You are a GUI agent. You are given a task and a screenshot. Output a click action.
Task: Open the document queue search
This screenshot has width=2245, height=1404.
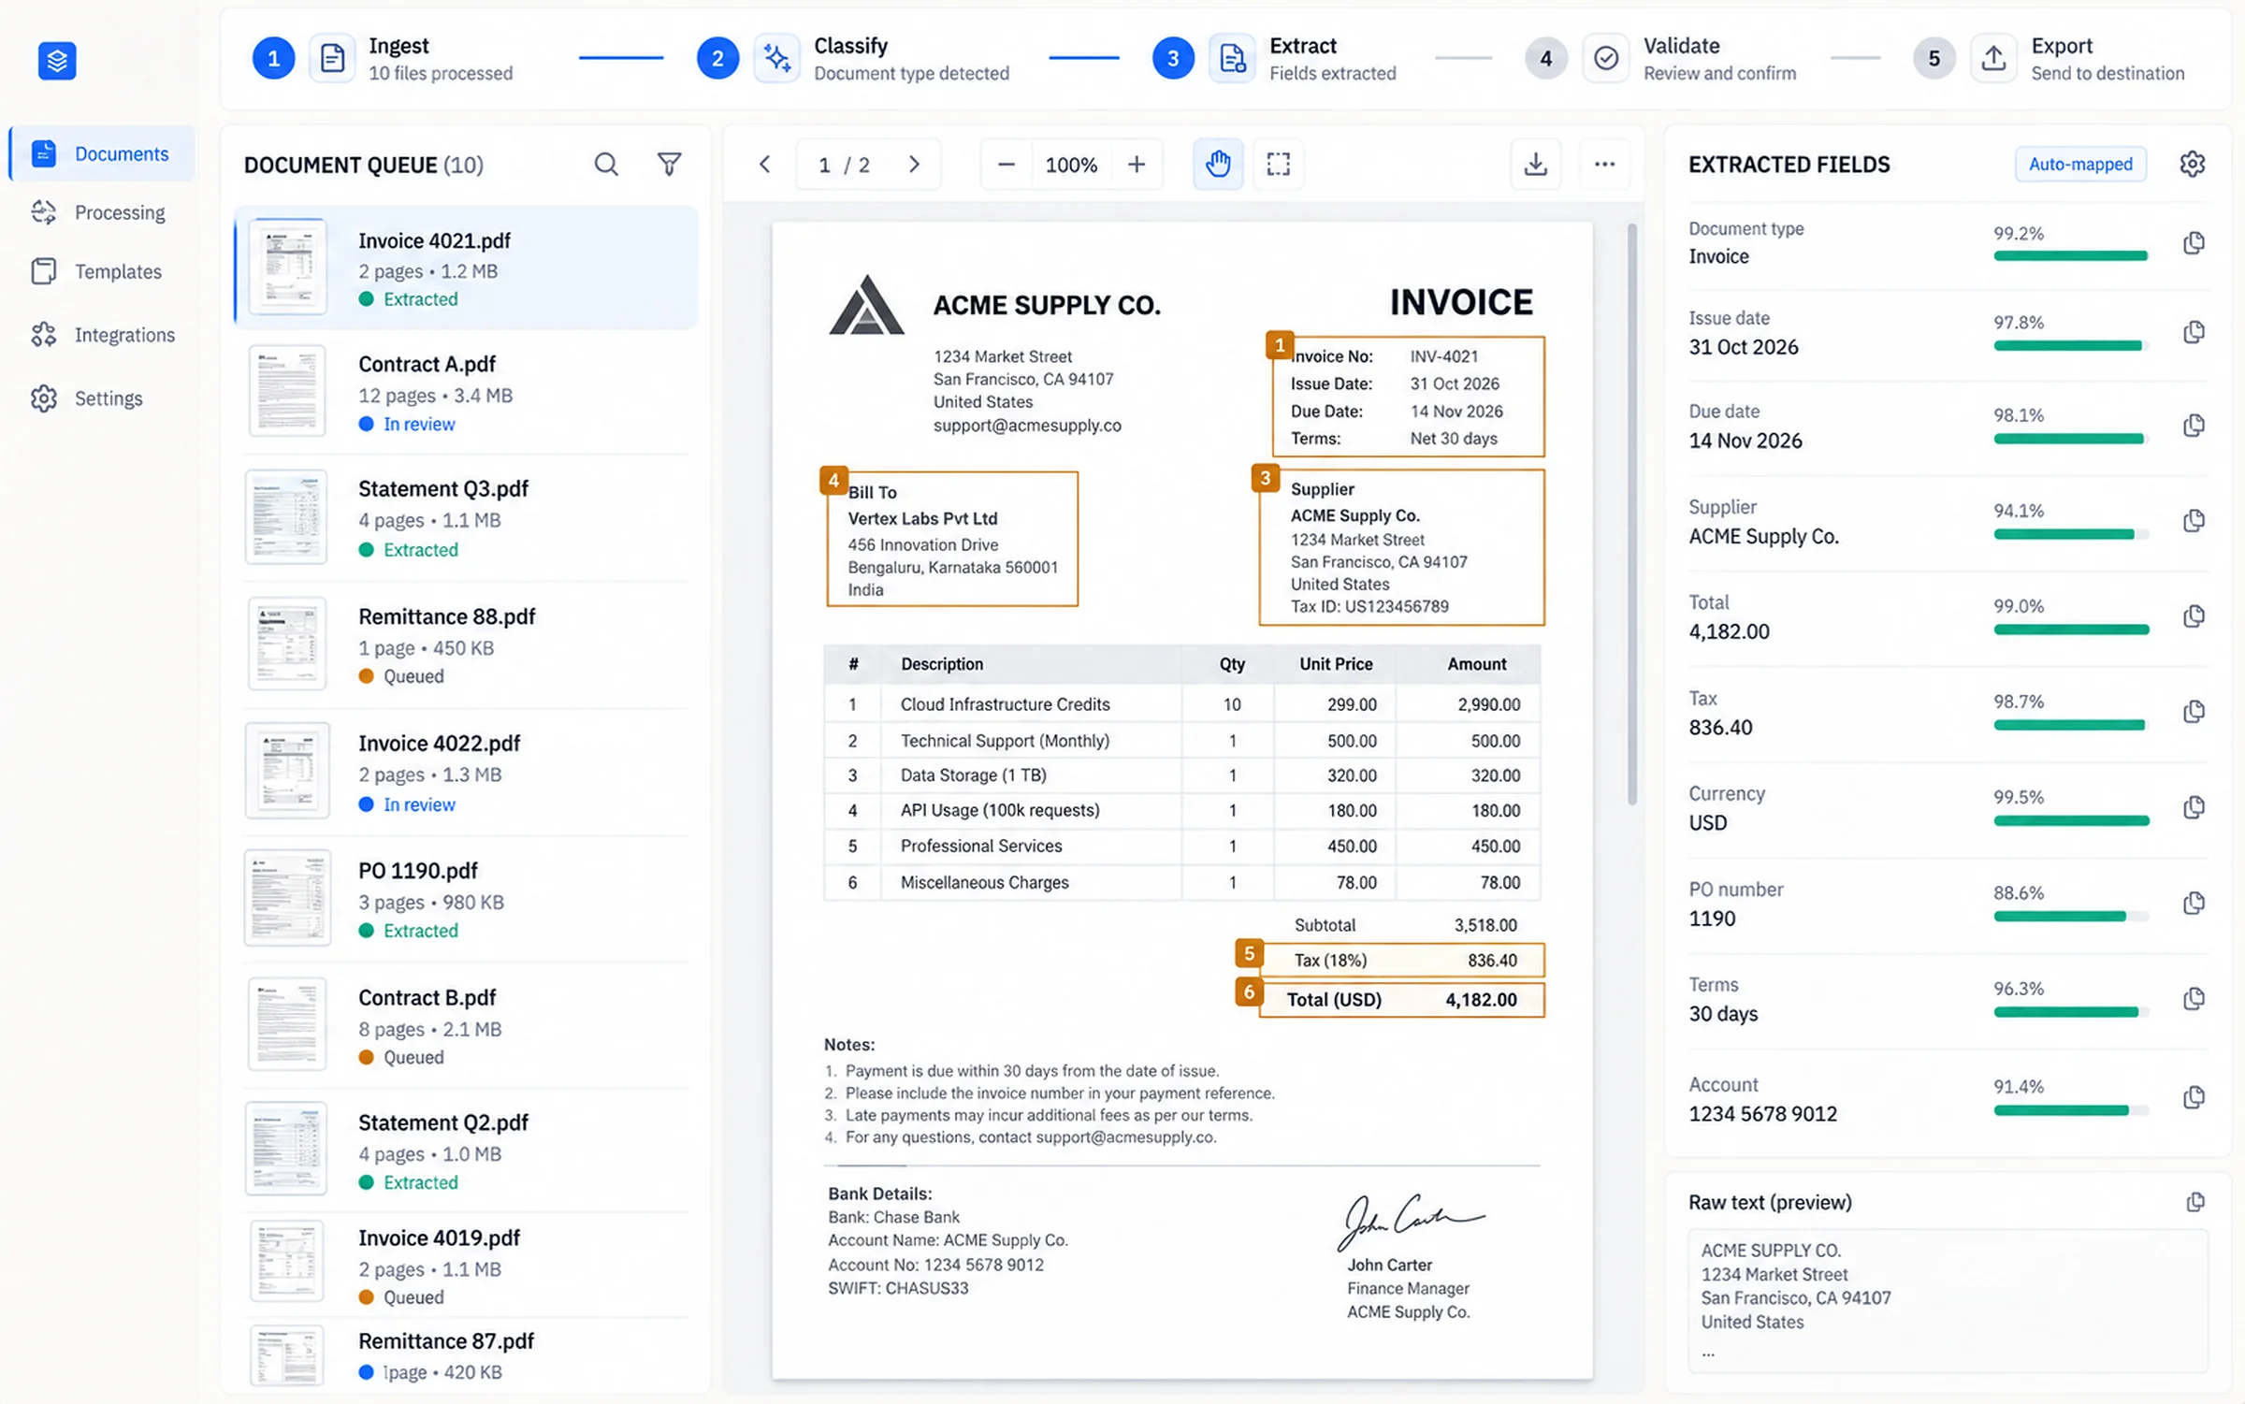(606, 165)
